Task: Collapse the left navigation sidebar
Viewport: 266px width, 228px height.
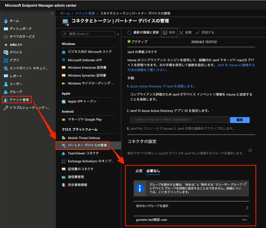Action: pyautogui.click(x=52, y=14)
